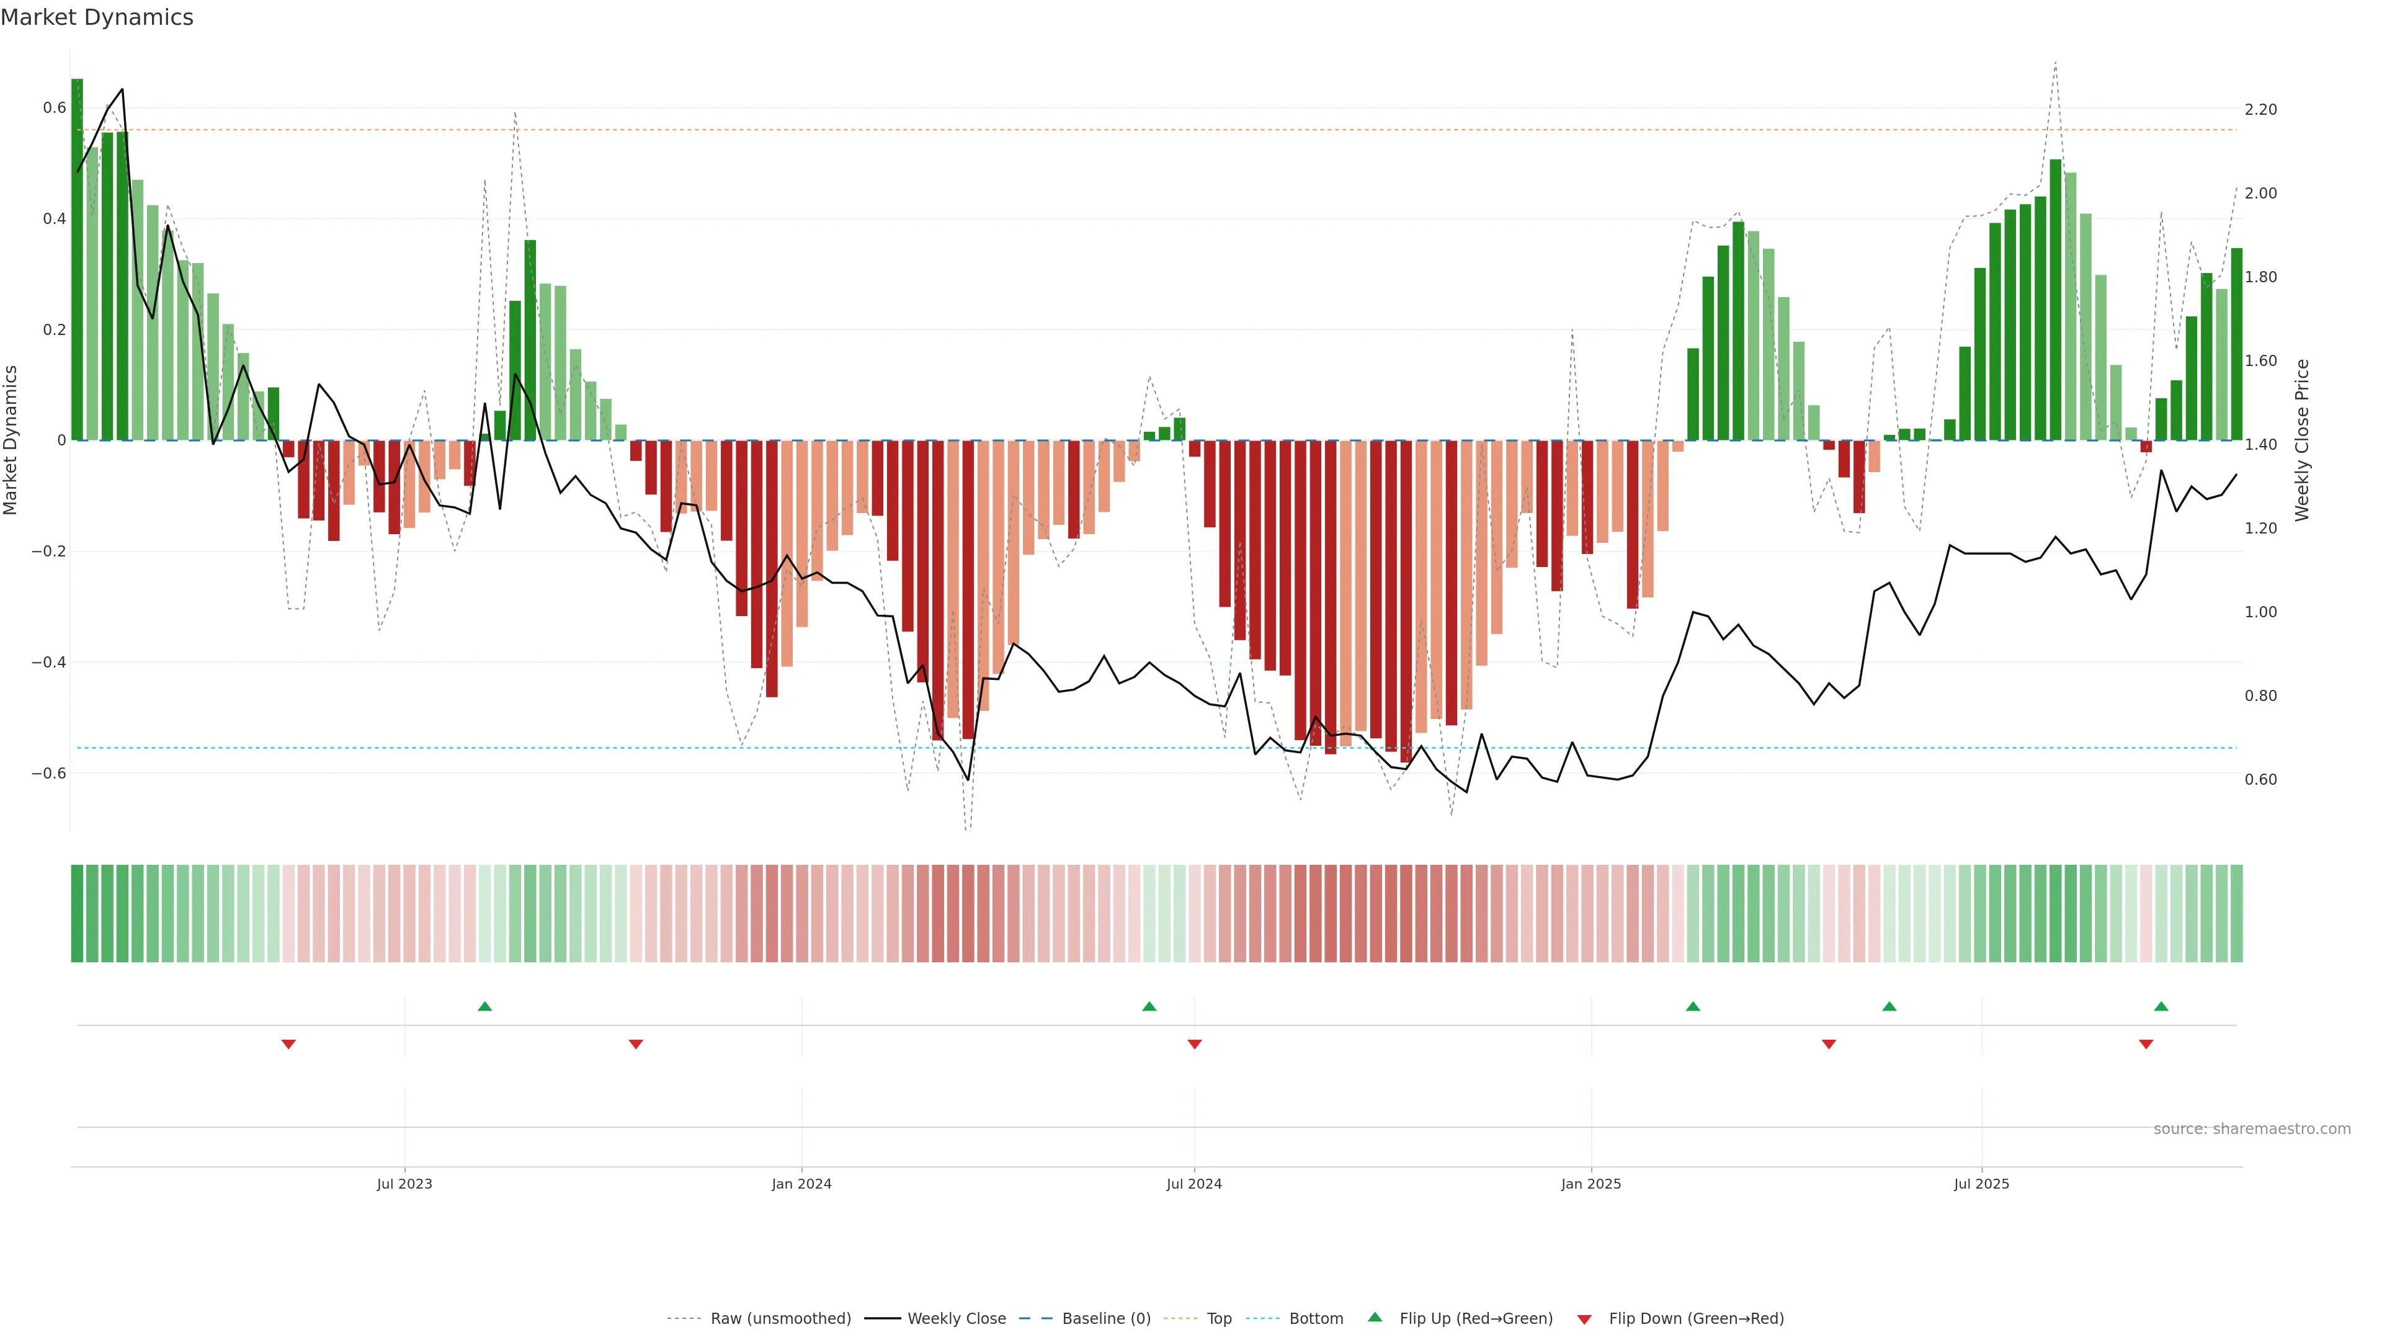Click the green flip-up marker after Jan 2025
This screenshot has width=2382, height=1340.
[x=1693, y=1006]
